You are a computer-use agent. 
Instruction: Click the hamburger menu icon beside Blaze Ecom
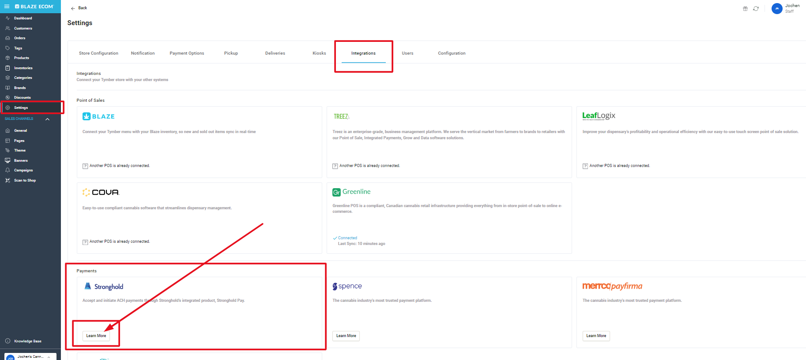coord(7,7)
